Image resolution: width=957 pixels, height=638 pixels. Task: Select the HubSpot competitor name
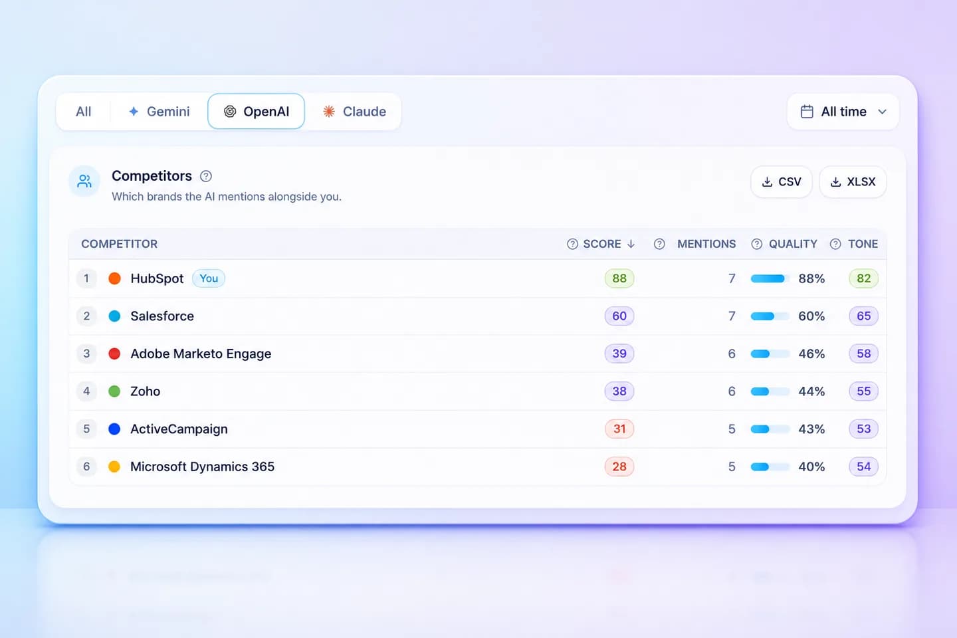tap(157, 278)
